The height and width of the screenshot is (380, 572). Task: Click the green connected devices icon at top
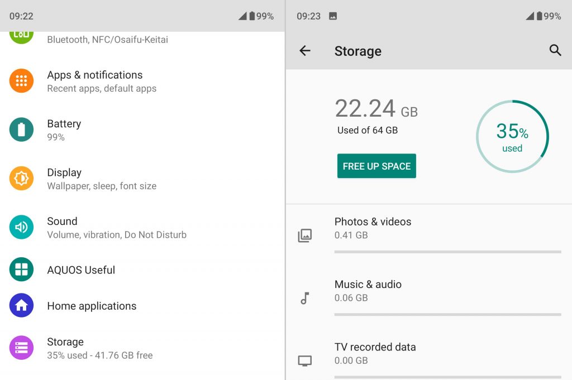click(21, 37)
